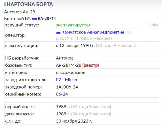Open the red (реестр) registry link
The height and width of the screenshot is (132, 162).
(90, 65)
